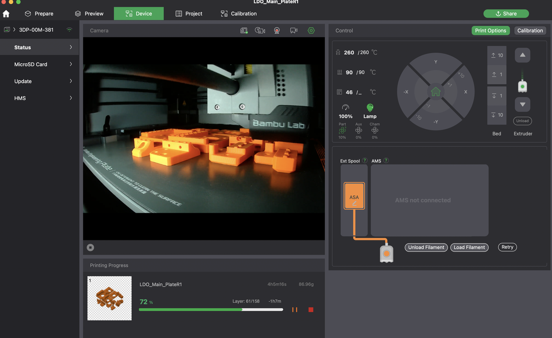This screenshot has height=338, width=552.
Task: Pause the print job
Action: [x=294, y=310]
